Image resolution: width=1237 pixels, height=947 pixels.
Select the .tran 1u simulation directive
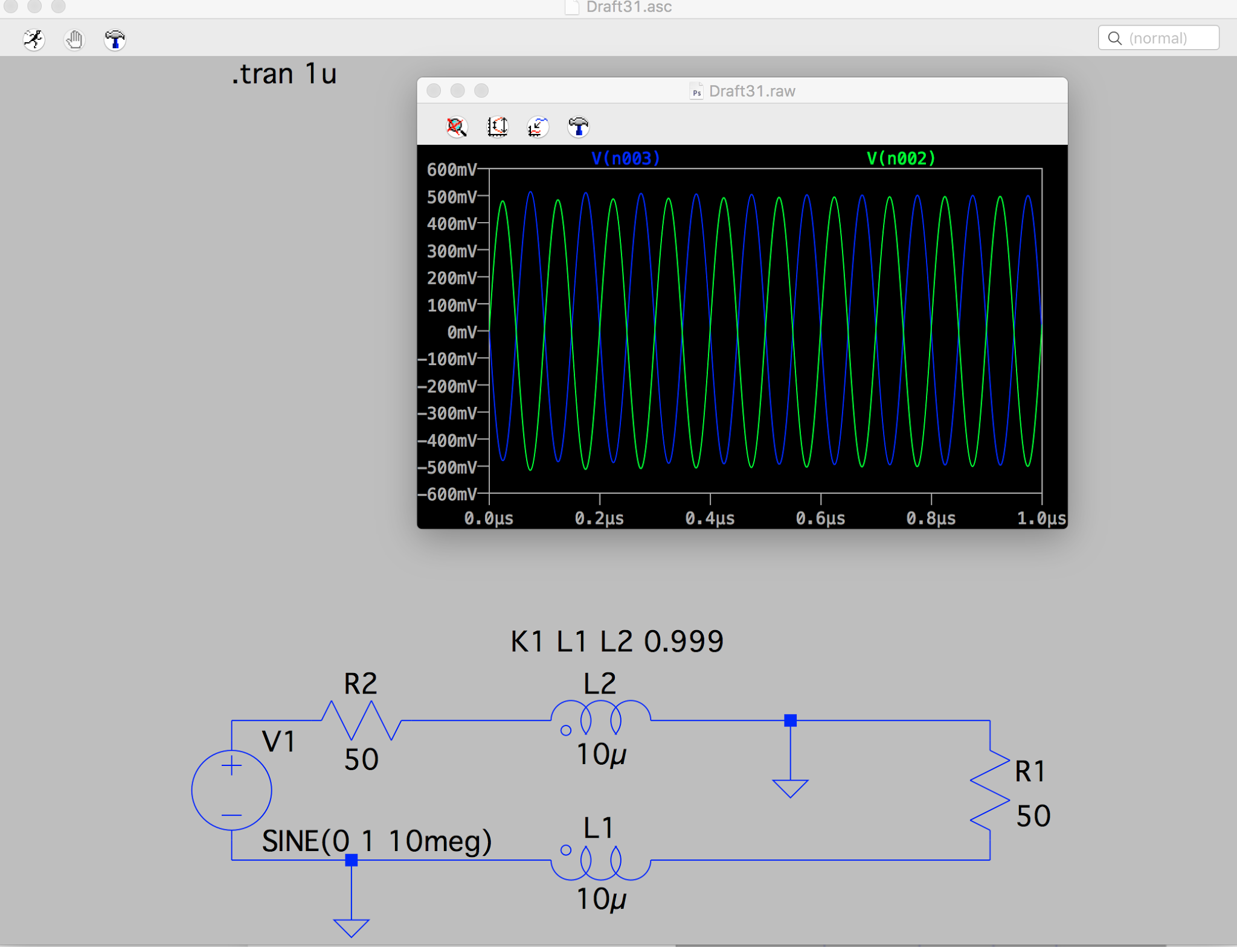pos(283,74)
